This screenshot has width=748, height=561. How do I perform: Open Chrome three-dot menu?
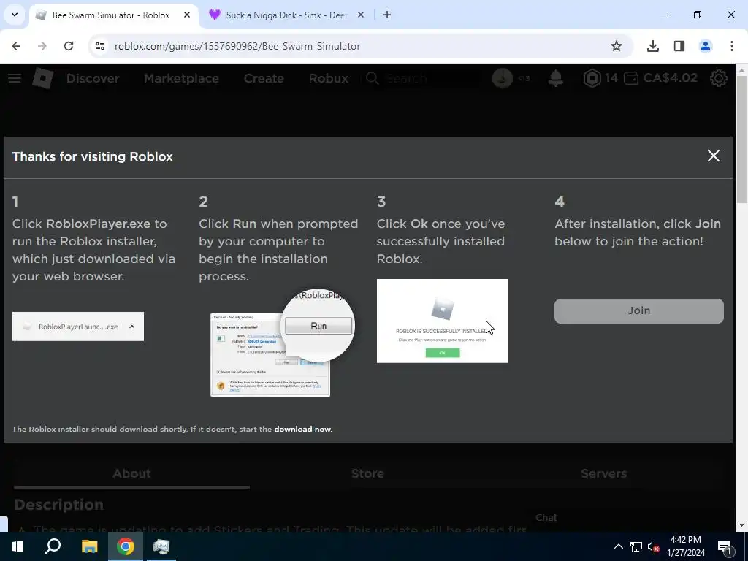tap(732, 46)
